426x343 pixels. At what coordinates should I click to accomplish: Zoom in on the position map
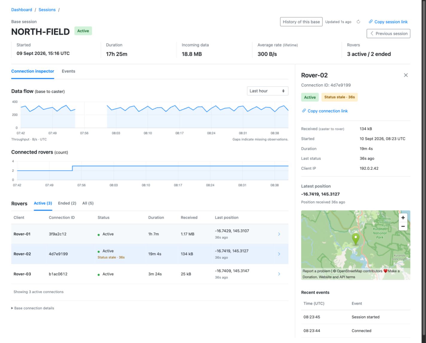tap(403, 218)
